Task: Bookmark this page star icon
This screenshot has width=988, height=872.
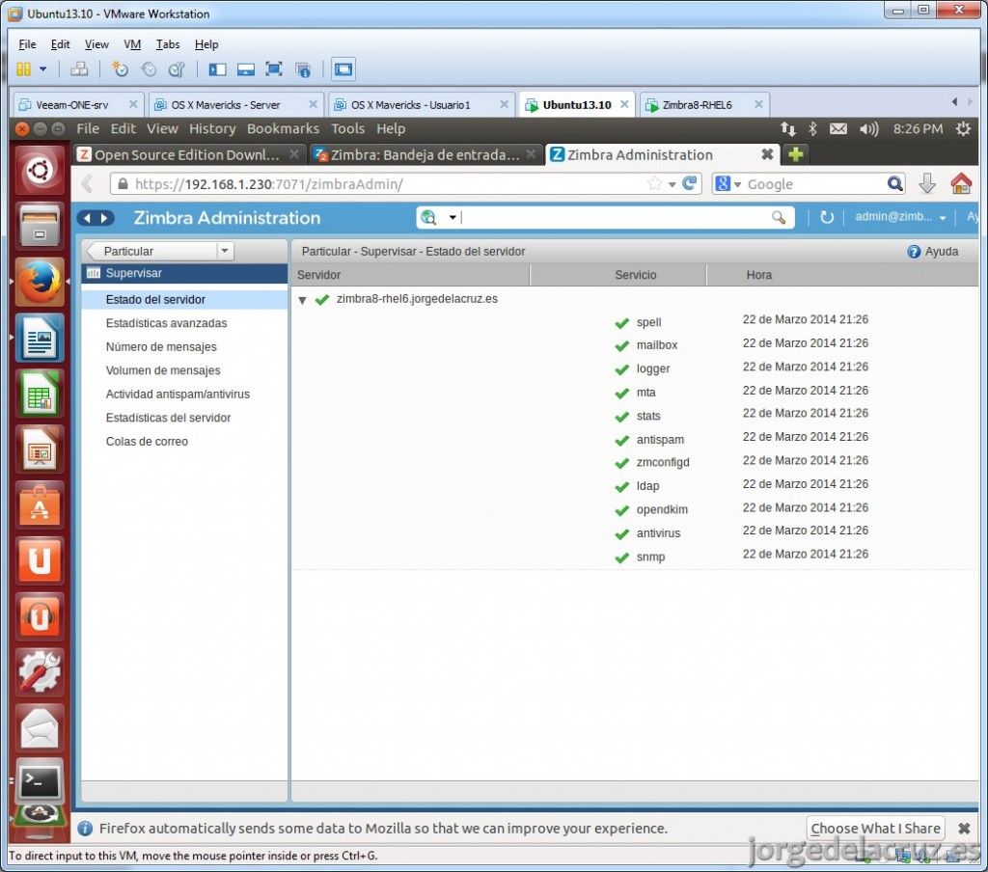Action: pos(655,183)
